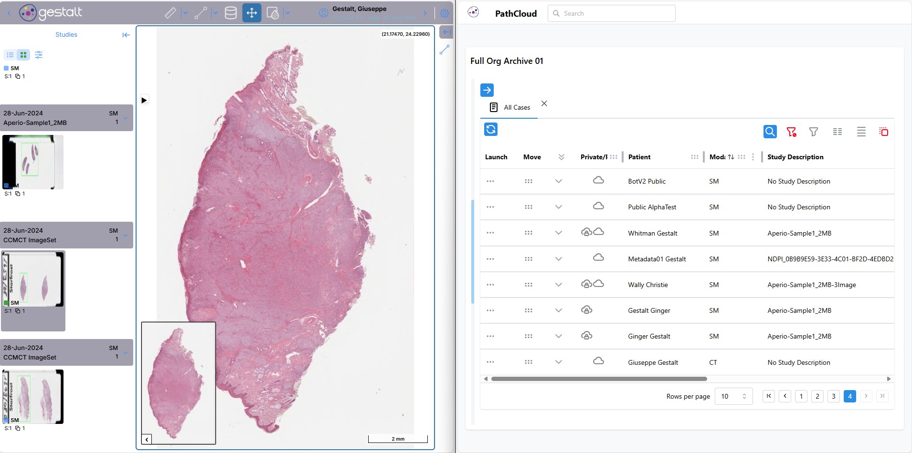
Task: Open the ruler tool dropdown arrow
Action: click(x=185, y=13)
